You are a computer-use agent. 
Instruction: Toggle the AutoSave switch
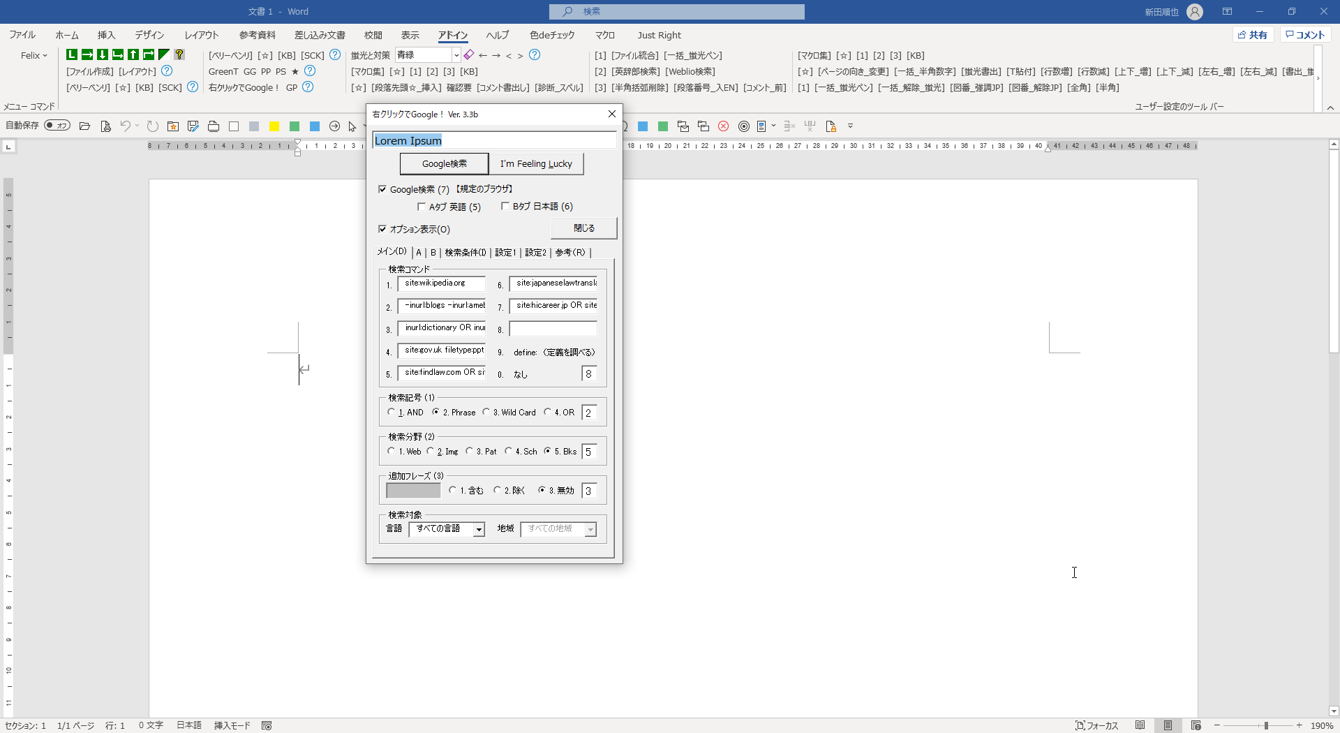pyautogui.click(x=57, y=126)
